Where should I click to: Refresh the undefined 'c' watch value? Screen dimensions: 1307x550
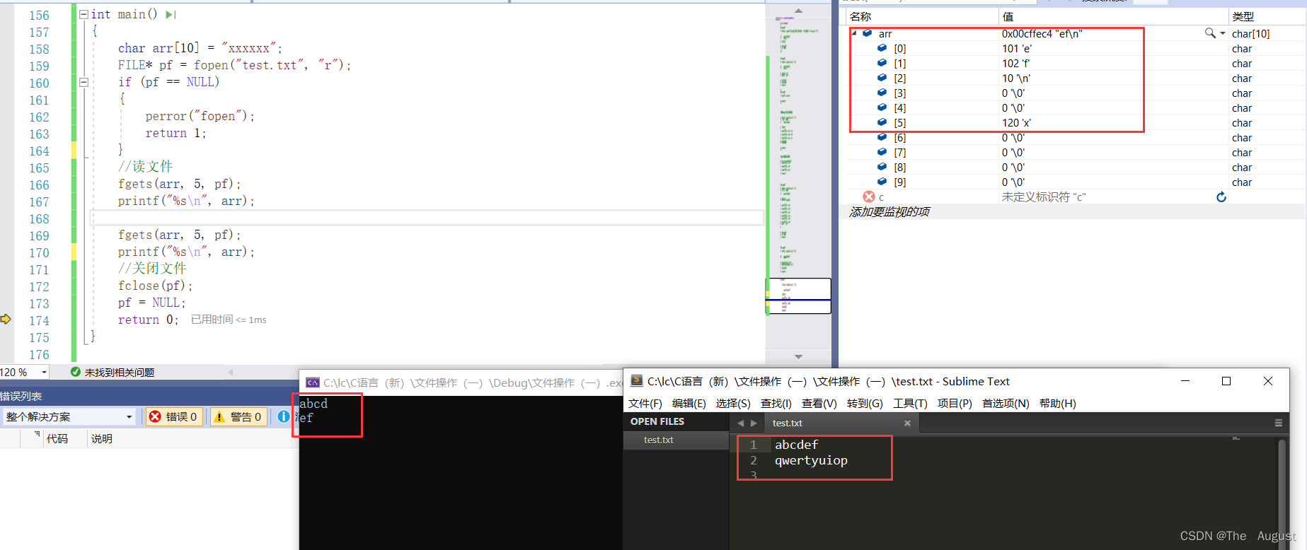(1221, 197)
